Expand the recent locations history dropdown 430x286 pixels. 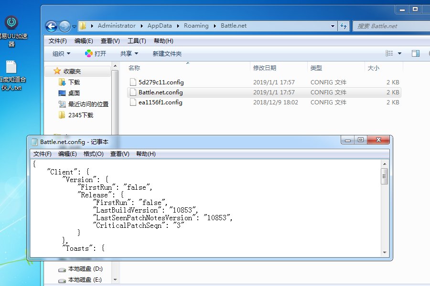[74, 27]
